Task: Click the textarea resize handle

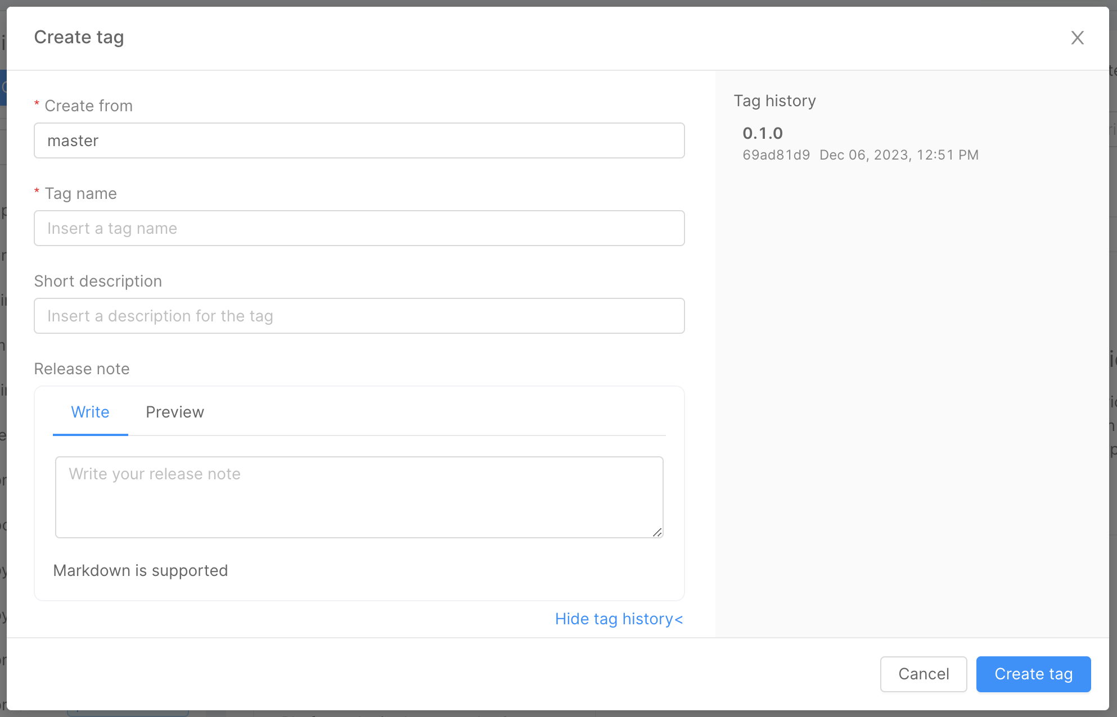Action: [x=657, y=532]
